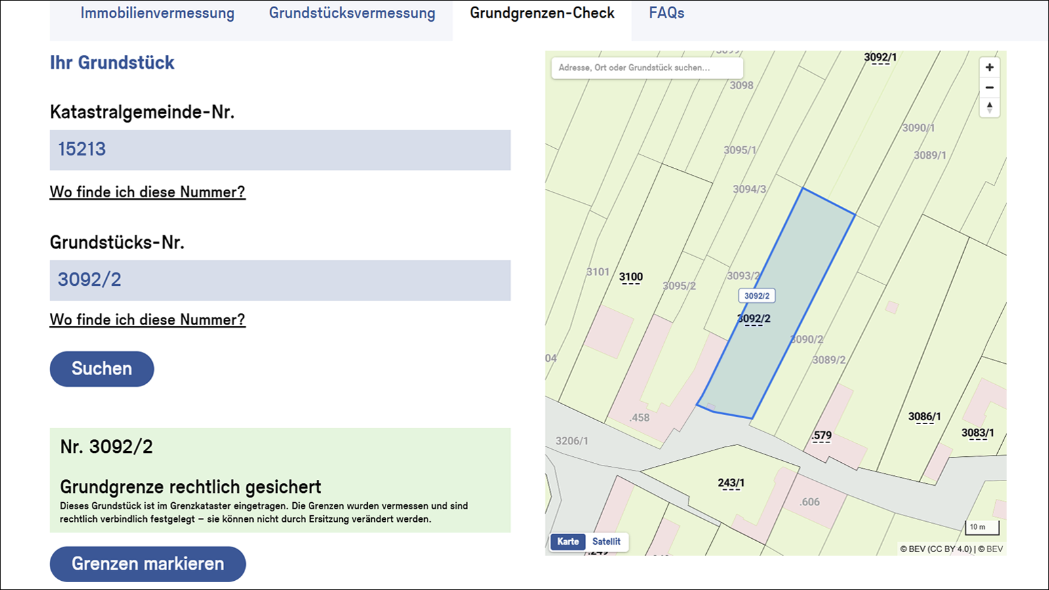Screen dimensions: 1049x590
Task: Click parcel label 3100 on map
Action: [x=631, y=277]
